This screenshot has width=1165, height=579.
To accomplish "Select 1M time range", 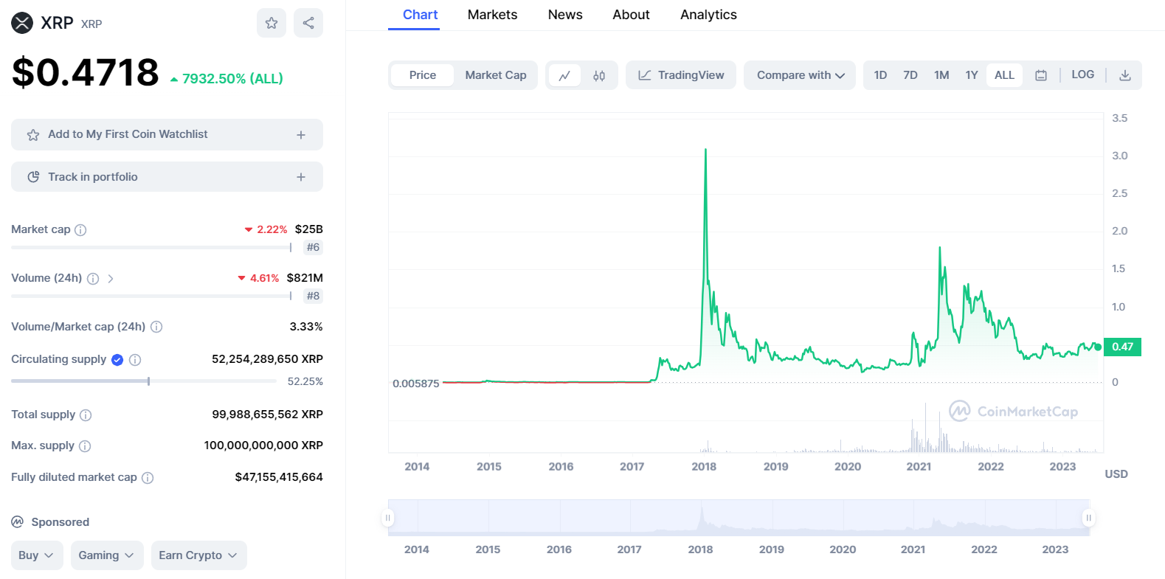I will tap(941, 75).
